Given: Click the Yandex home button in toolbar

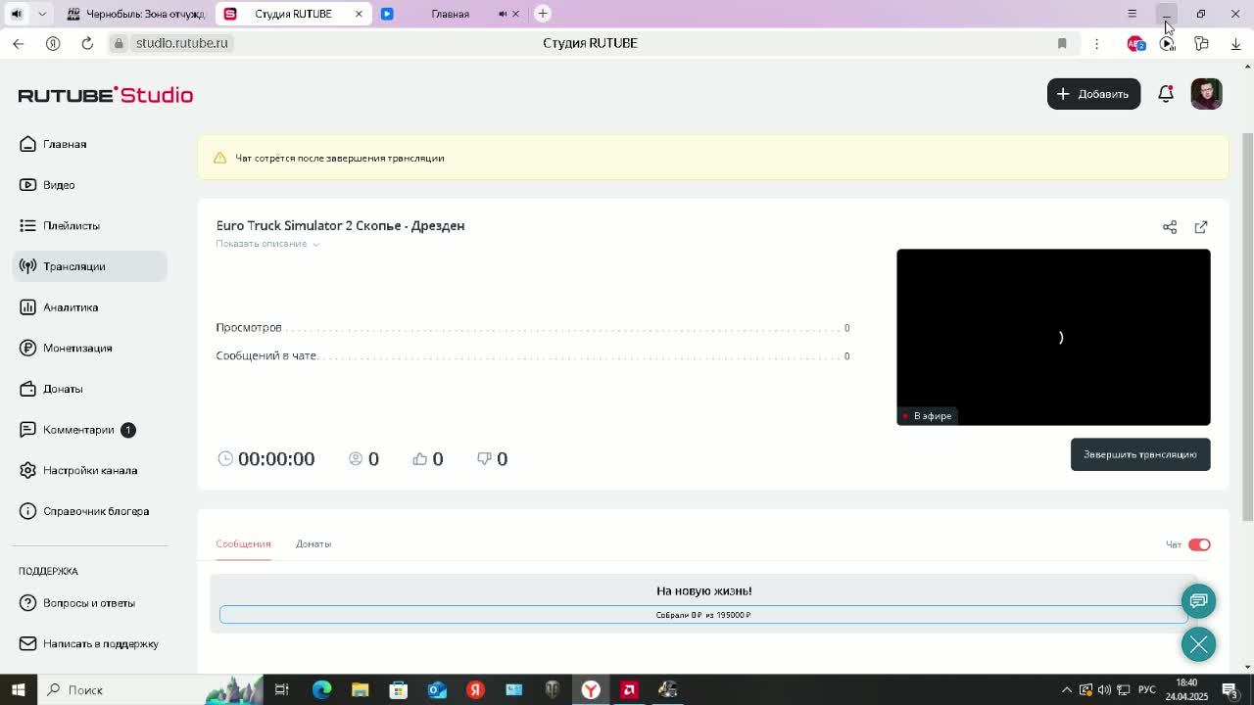Looking at the screenshot, I should pos(53,43).
